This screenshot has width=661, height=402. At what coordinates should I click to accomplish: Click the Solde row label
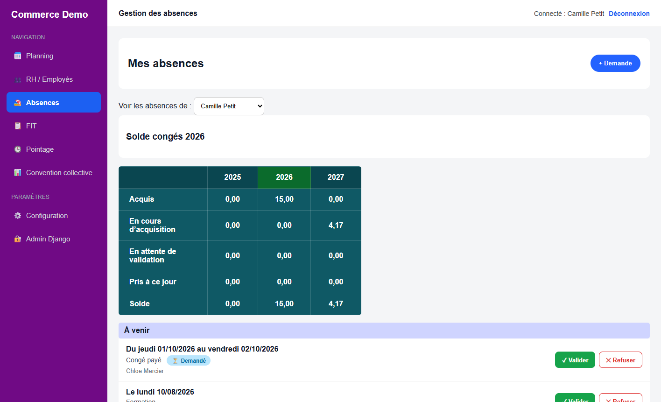click(140, 303)
